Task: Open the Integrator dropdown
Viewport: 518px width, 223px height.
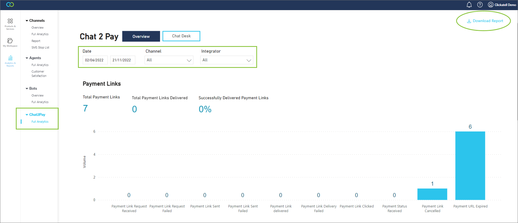Action: 227,60
